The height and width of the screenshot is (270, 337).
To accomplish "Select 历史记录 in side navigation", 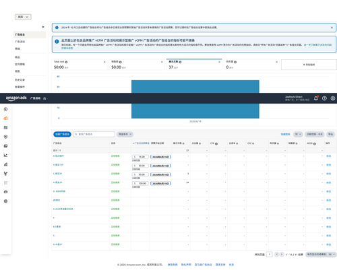I will 20,80.
